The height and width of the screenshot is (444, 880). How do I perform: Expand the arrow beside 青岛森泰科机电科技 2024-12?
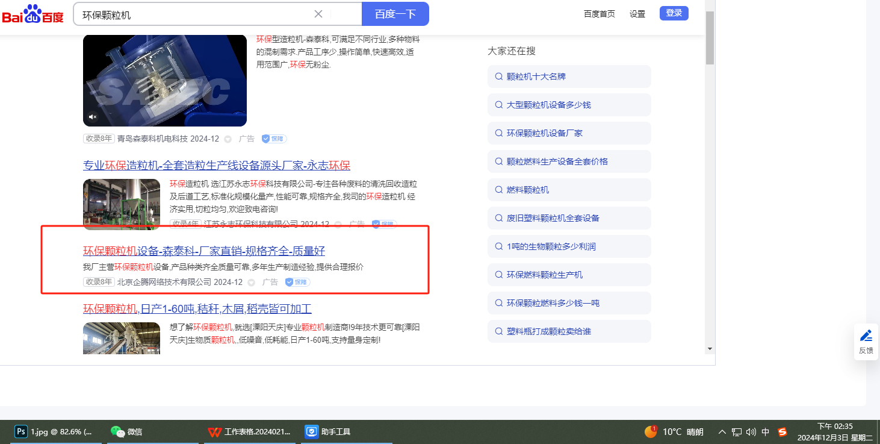click(228, 139)
